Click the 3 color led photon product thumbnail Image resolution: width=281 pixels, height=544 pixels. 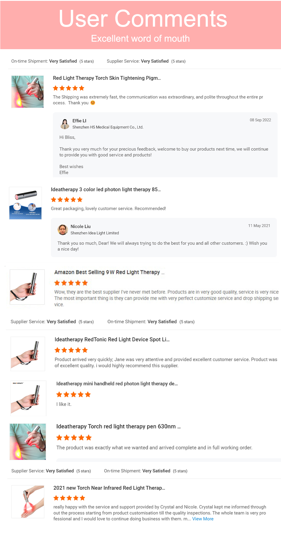(26, 203)
